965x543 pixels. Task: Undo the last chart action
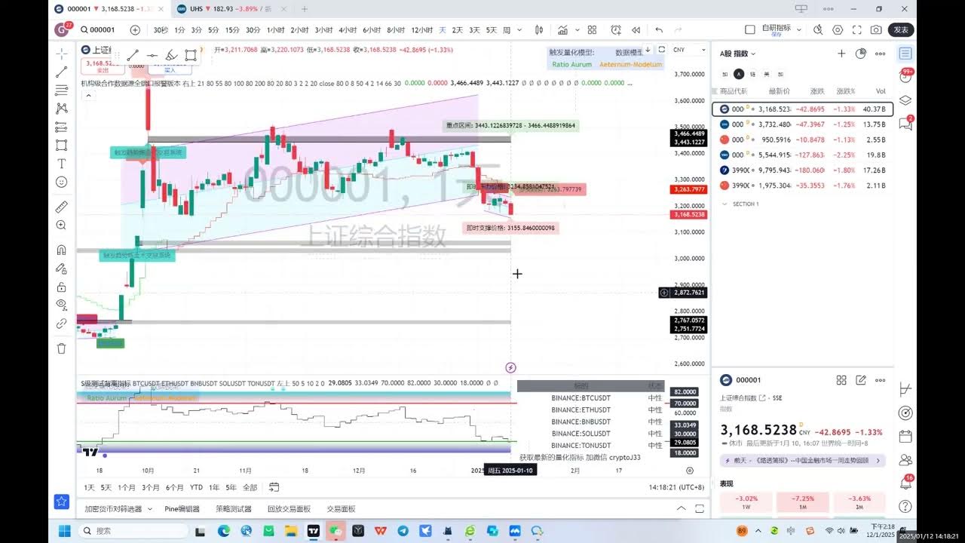pyautogui.click(x=660, y=30)
